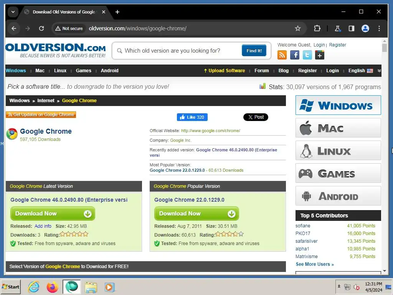This screenshot has width=393, height=295.
Task: Expand the tab search chevron
Action: pyautogui.click(x=13, y=12)
